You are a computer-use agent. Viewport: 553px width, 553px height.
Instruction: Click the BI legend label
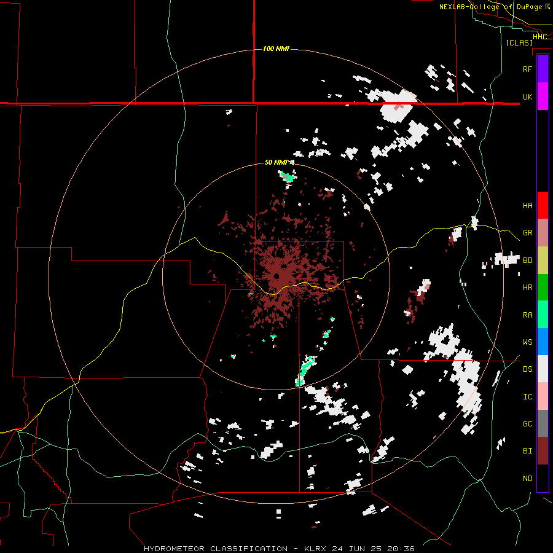527,451
